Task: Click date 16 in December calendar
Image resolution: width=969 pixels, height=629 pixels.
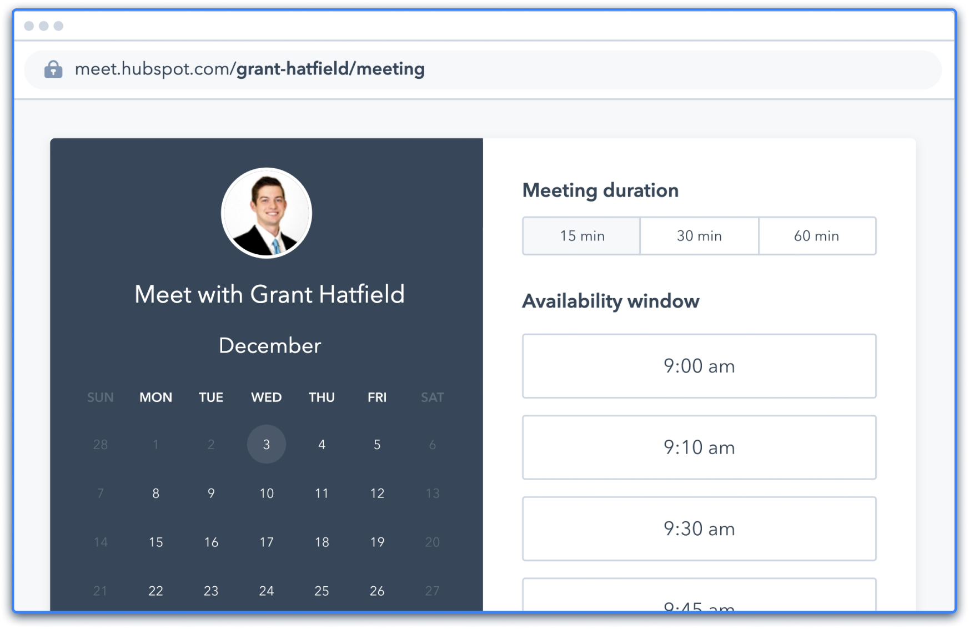Action: tap(211, 542)
